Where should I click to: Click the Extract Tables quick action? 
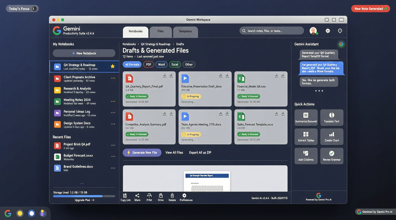pos(306,137)
